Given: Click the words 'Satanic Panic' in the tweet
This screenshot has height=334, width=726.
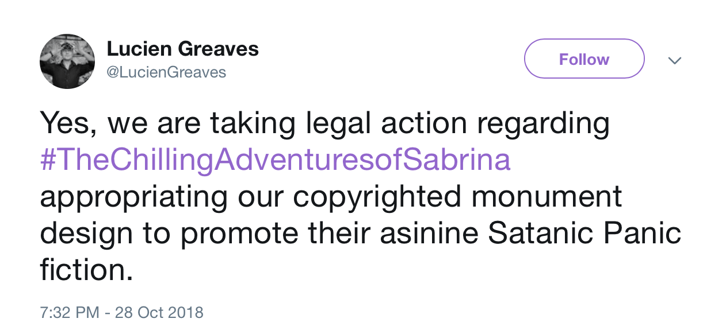Looking at the screenshot, I should click(x=584, y=234).
